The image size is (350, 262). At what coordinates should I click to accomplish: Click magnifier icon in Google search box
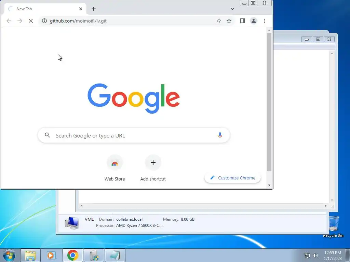tap(47, 135)
